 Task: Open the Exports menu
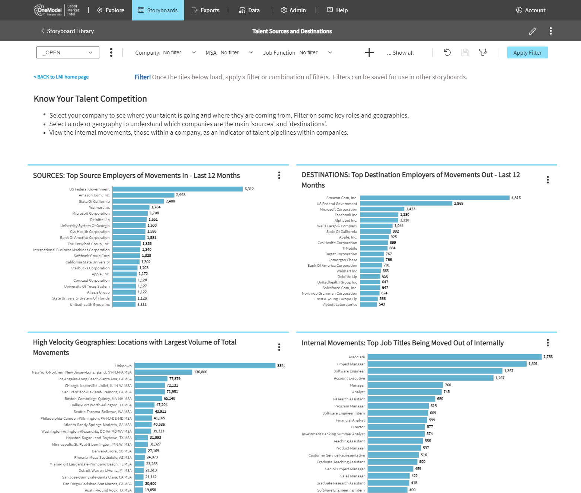click(x=205, y=10)
